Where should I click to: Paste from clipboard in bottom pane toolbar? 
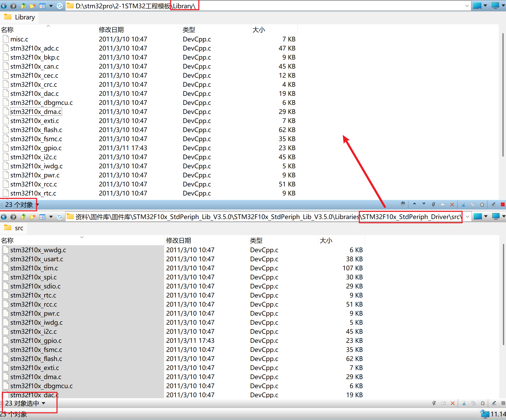(x=483, y=403)
